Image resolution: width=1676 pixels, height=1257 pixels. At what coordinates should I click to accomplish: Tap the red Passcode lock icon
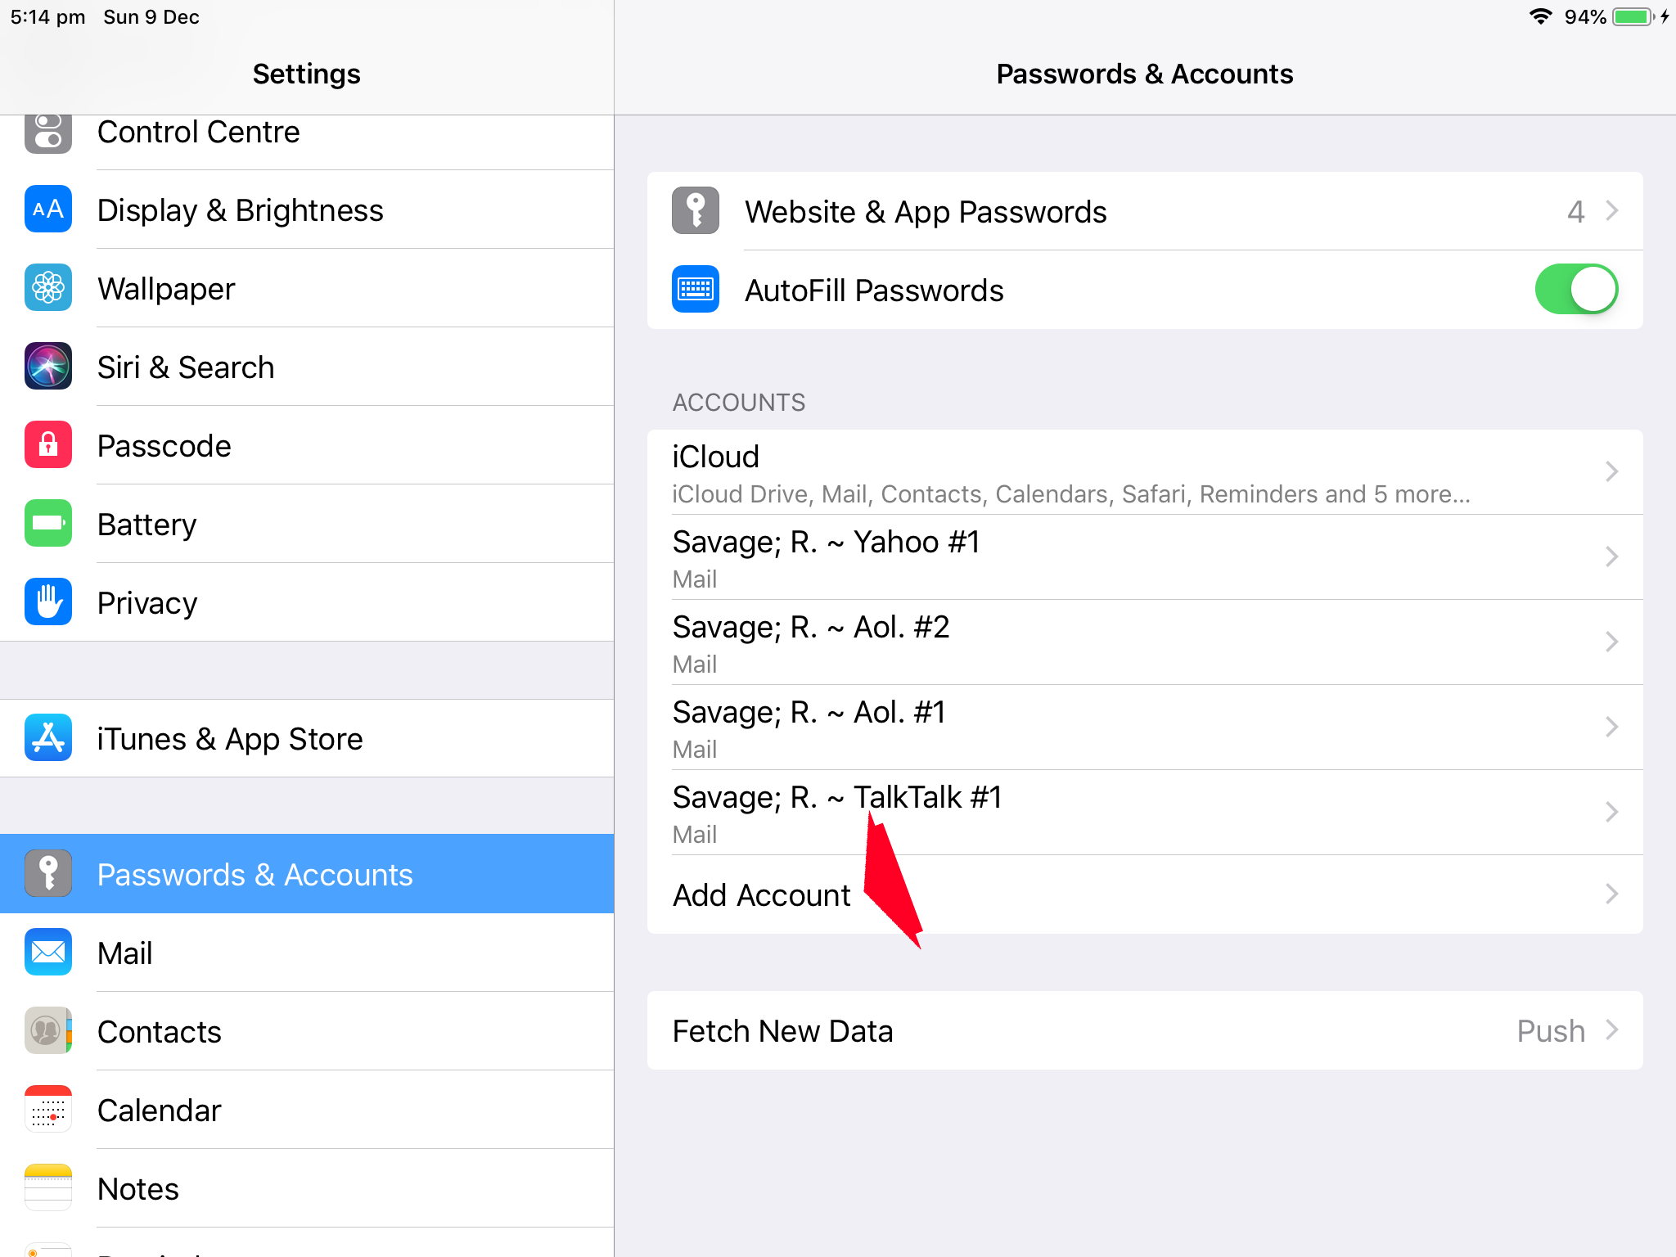click(x=48, y=445)
